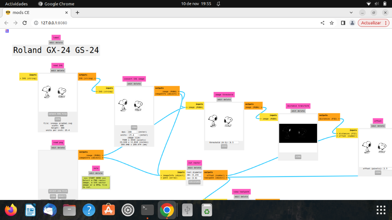
Task: Click edit delete under the read SVG module
Action: coord(58,70)
